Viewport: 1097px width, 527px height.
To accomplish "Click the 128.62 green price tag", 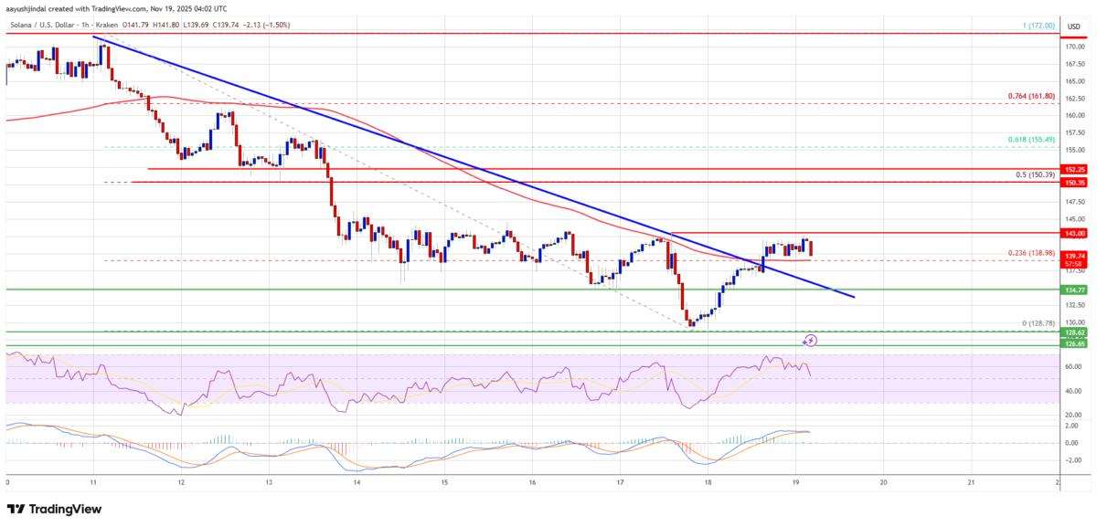I will [x=1072, y=333].
